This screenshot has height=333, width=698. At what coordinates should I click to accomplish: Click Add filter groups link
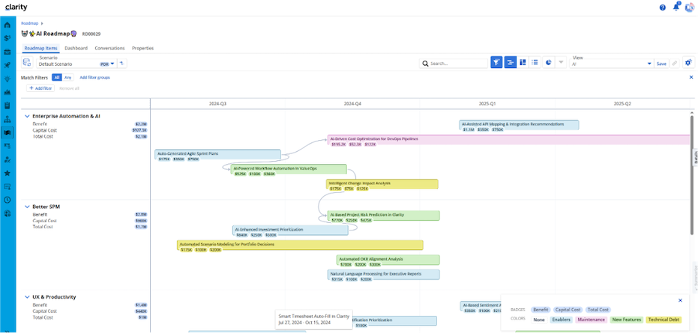point(94,77)
